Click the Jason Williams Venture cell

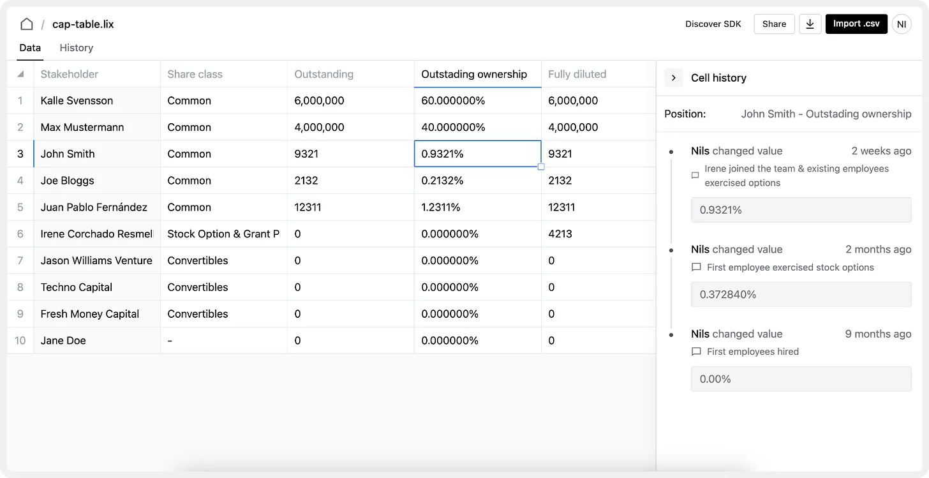coord(97,260)
